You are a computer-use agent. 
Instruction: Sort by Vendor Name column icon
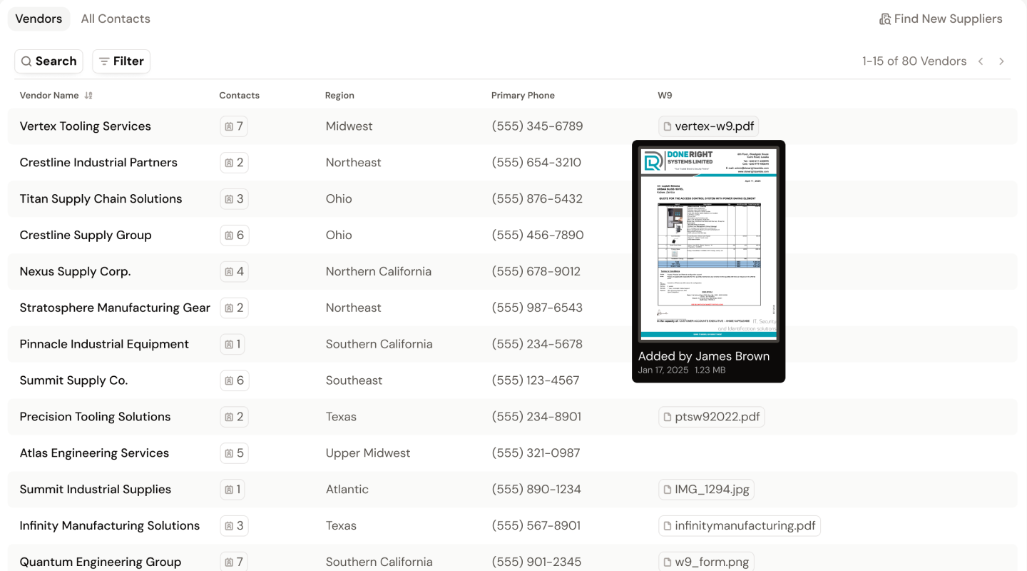88,95
